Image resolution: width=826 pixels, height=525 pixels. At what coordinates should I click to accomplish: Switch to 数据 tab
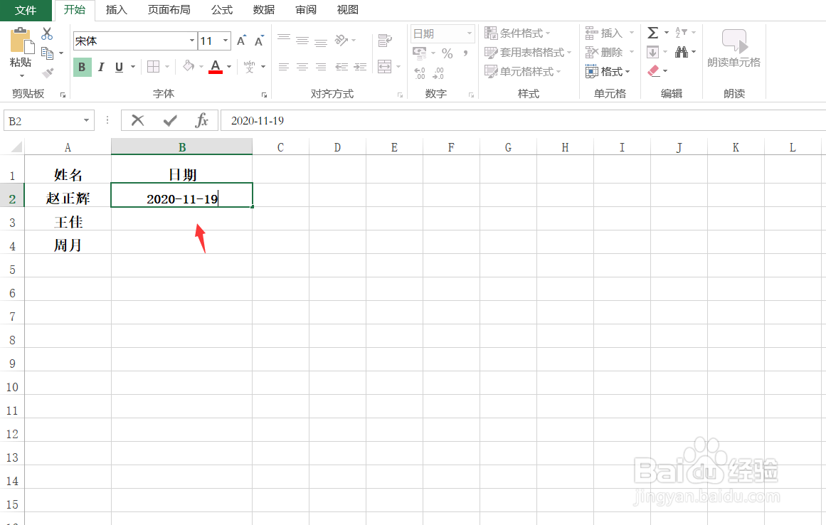tap(264, 10)
